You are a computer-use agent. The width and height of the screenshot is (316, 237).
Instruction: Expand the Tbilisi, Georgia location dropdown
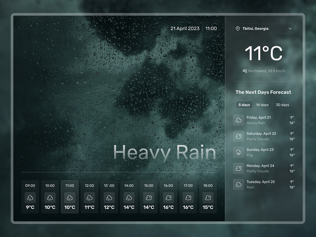264,28
